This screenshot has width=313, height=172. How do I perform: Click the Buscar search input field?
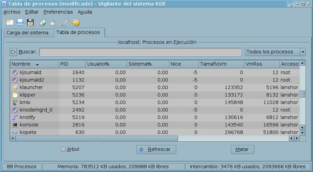tap(140, 52)
